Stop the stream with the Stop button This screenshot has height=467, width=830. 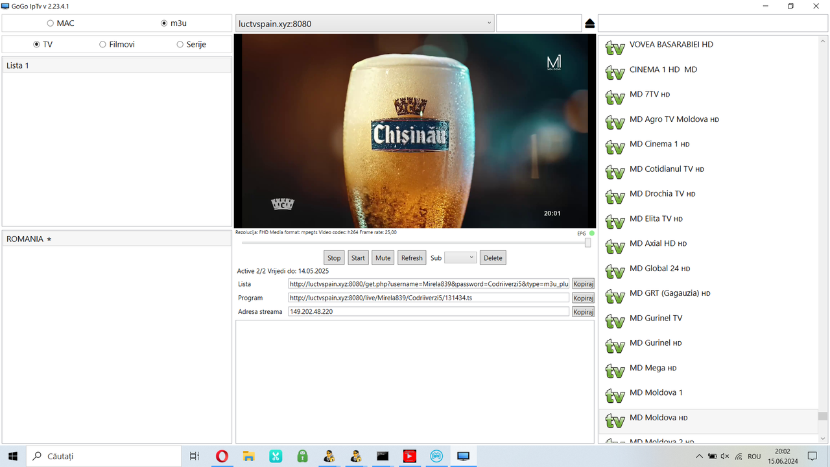[x=334, y=257]
